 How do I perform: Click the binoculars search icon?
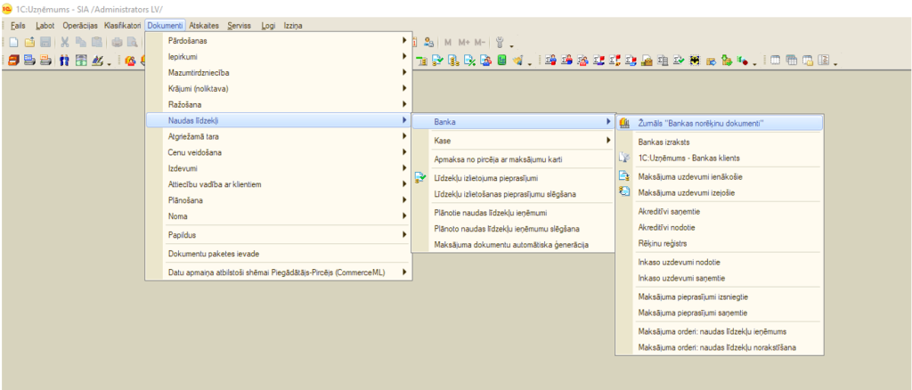65,61
